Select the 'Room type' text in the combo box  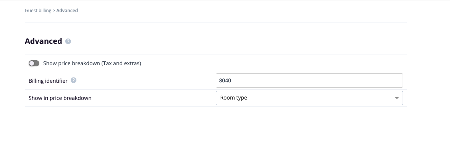[234, 98]
